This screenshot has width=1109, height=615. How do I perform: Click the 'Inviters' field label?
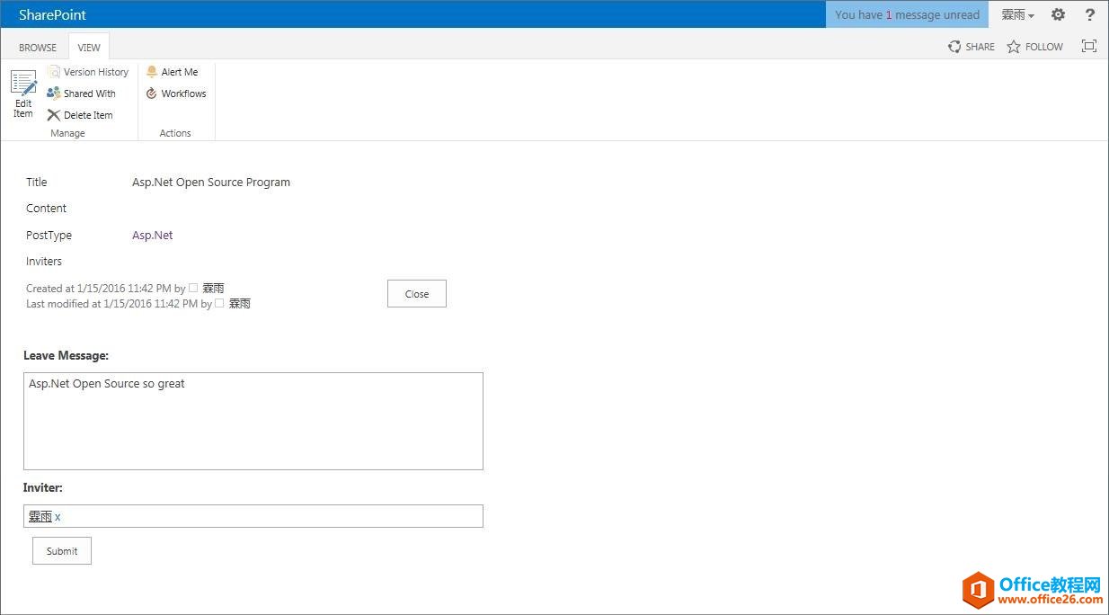(44, 261)
